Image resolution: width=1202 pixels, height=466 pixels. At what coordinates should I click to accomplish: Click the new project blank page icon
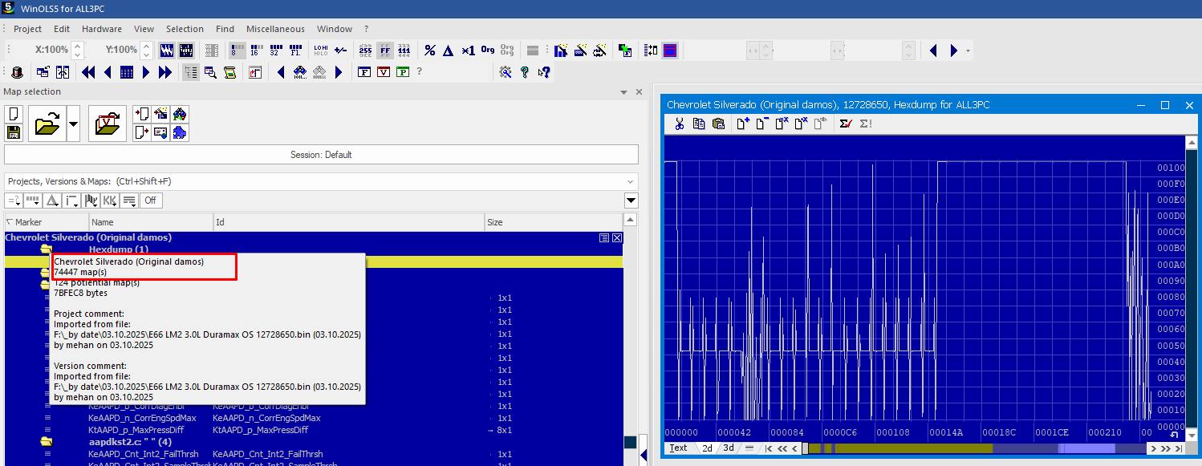coord(13,115)
